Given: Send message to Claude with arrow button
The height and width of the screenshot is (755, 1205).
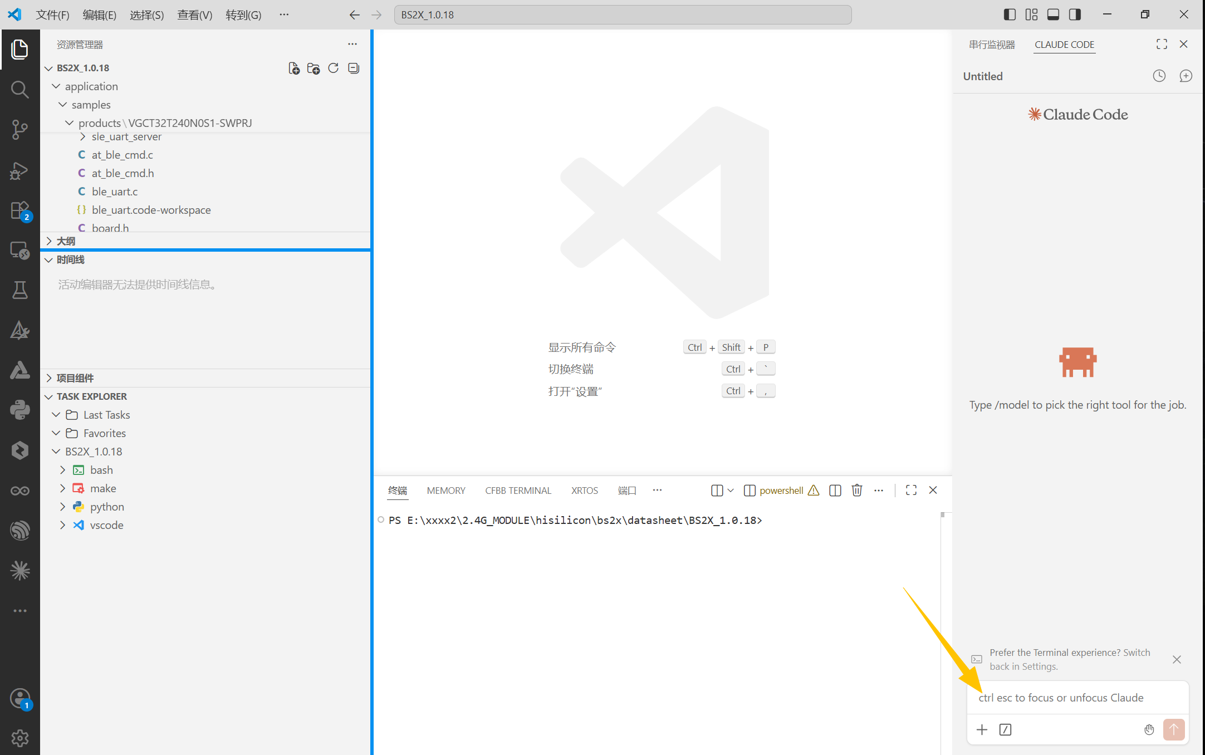Looking at the screenshot, I should [1174, 729].
